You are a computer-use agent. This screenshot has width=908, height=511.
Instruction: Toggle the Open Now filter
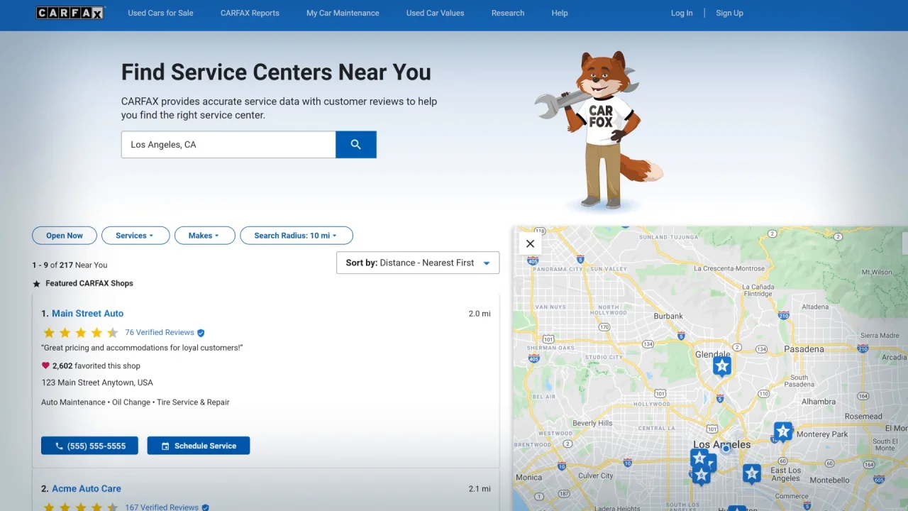point(65,236)
